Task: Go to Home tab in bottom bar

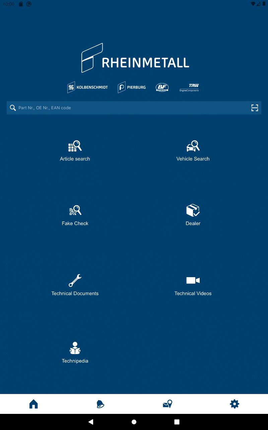Action: [33, 404]
